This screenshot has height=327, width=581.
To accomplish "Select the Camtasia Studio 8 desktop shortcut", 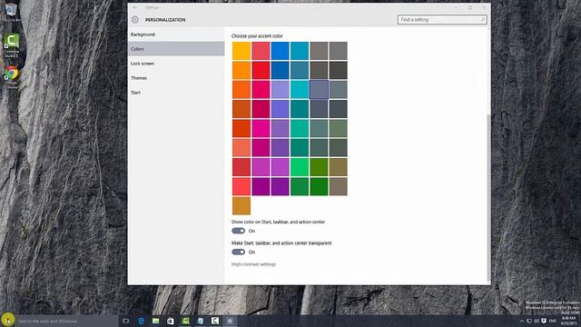I will pos(11,45).
